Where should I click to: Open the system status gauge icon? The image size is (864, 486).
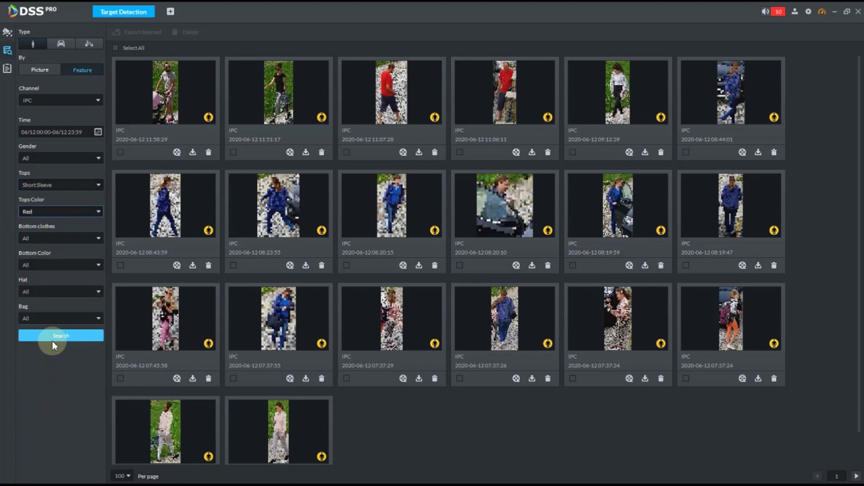[821, 11]
